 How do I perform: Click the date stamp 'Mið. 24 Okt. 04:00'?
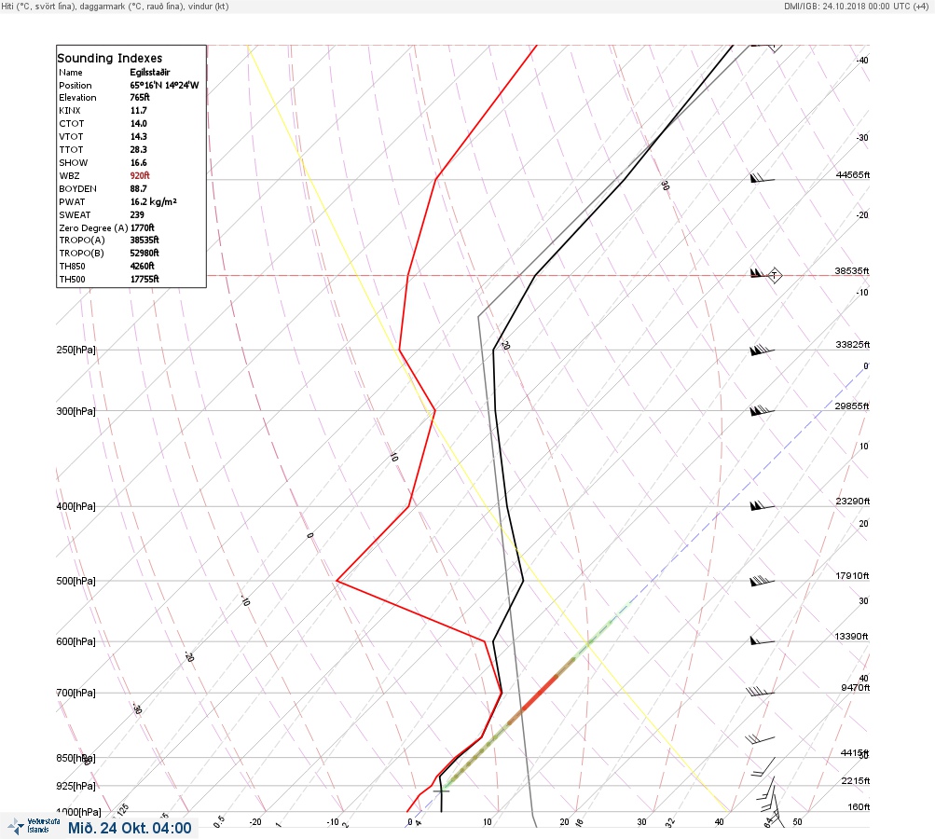point(130,828)
